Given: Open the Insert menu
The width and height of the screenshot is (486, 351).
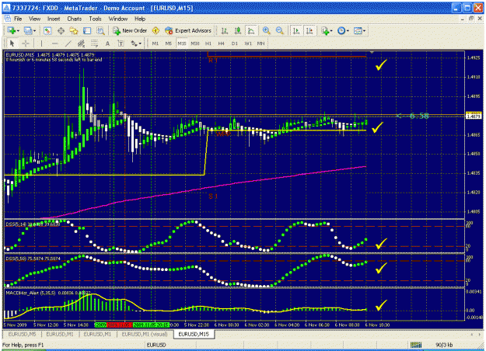Looking at the screenshot, I should pos(54,19).
